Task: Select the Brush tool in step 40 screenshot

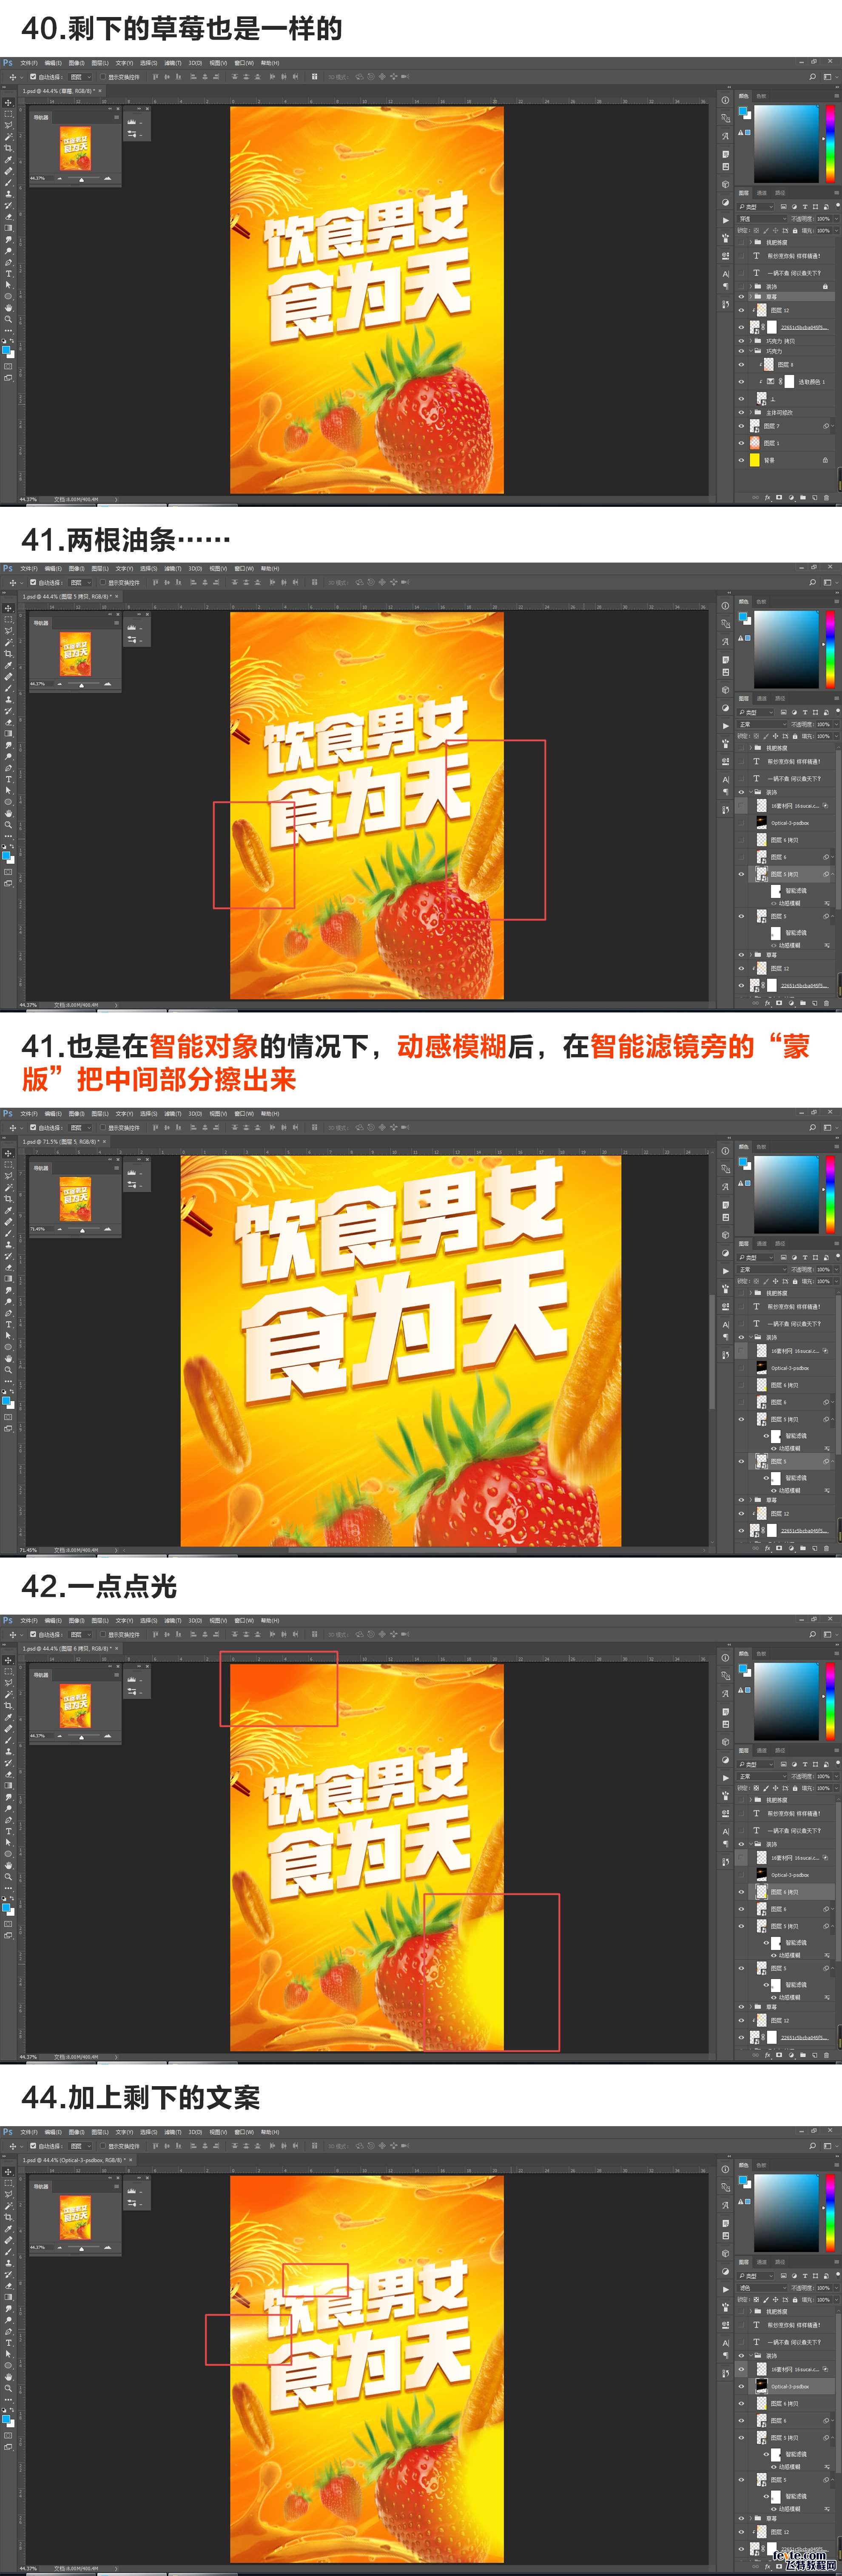Action: click(x=8, y=183)
